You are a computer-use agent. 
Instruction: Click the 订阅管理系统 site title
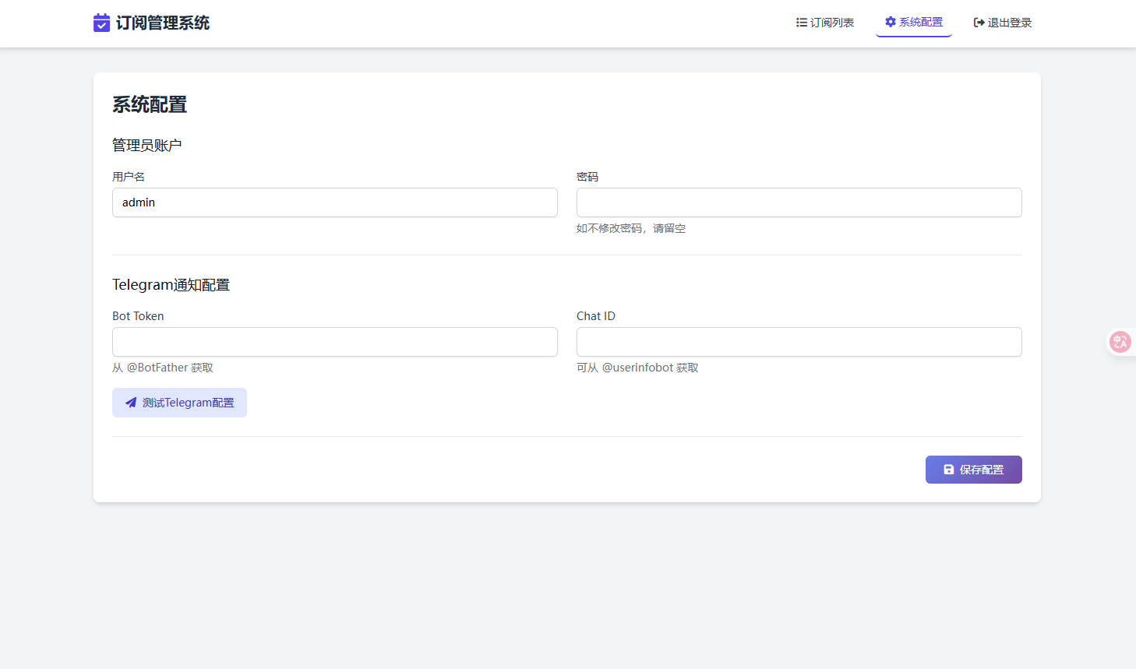pos(163,23)
